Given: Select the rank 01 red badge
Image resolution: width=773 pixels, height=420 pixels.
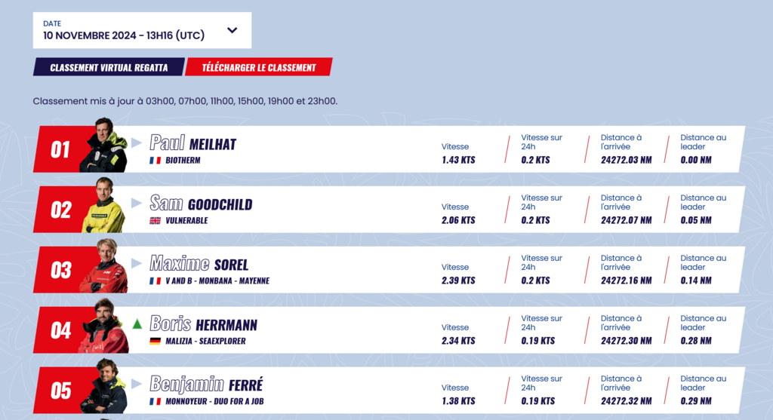Looking at the screenshot, I should pos(60,150).
